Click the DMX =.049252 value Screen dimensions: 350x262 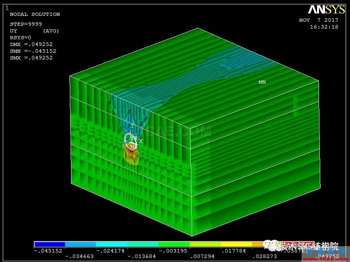pos(31,44)
